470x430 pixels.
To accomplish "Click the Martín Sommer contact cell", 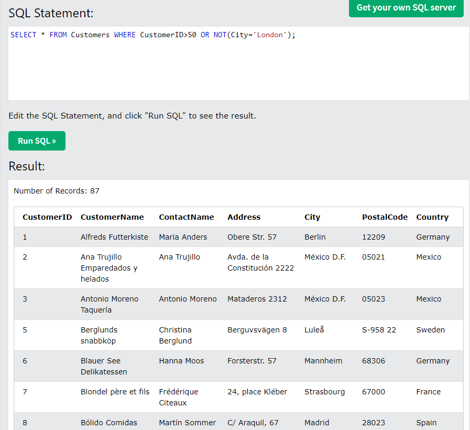I will pos(188,423).
